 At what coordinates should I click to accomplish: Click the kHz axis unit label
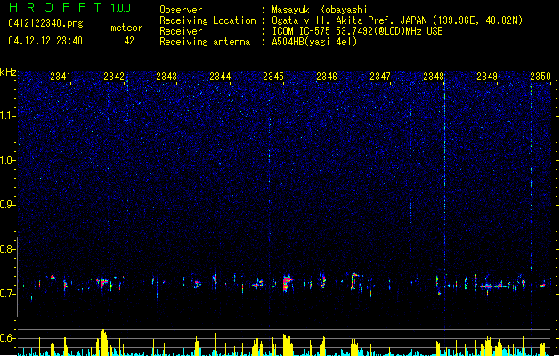8,72
